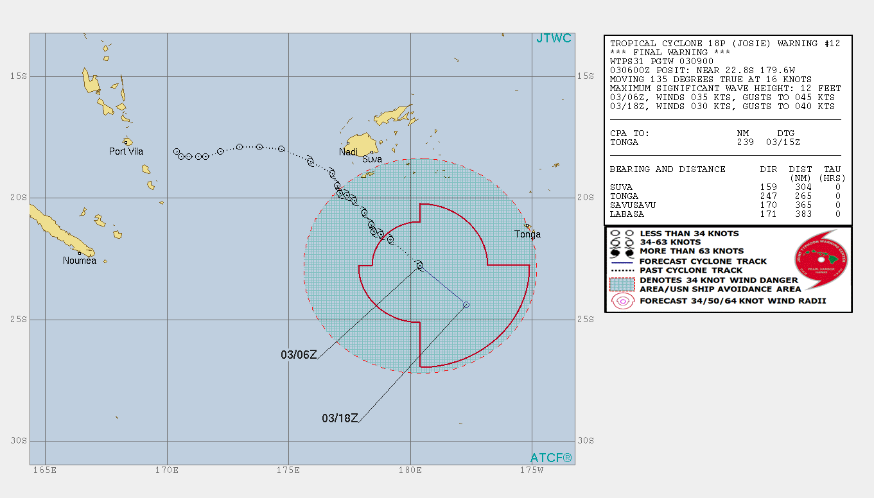Image resolution: width=874 pixels, height=498 pixels.
Task: Click the '03/06Z, WINDS 035 KTS' line
Action: point(722,98)
